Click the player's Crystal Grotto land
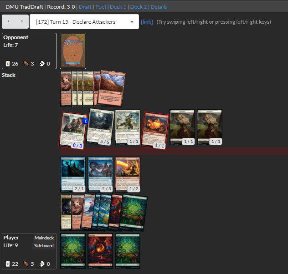This screenshot has height=274, width=288. click(x=66, y=213)
